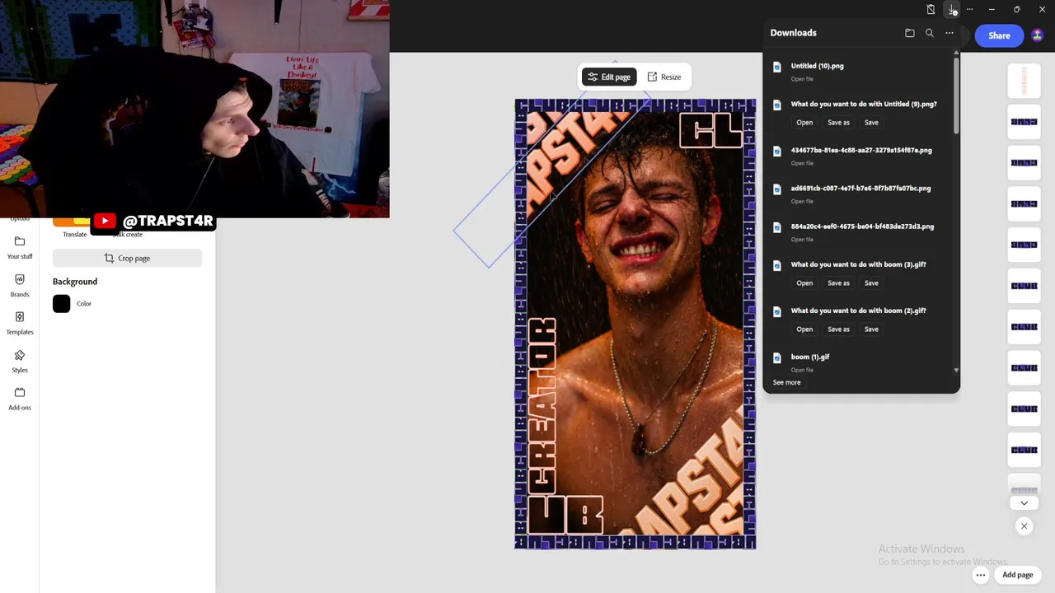Click Open for boom (2).gif
This screenshot has width=1055, height=593.
[x=804, y=329]
